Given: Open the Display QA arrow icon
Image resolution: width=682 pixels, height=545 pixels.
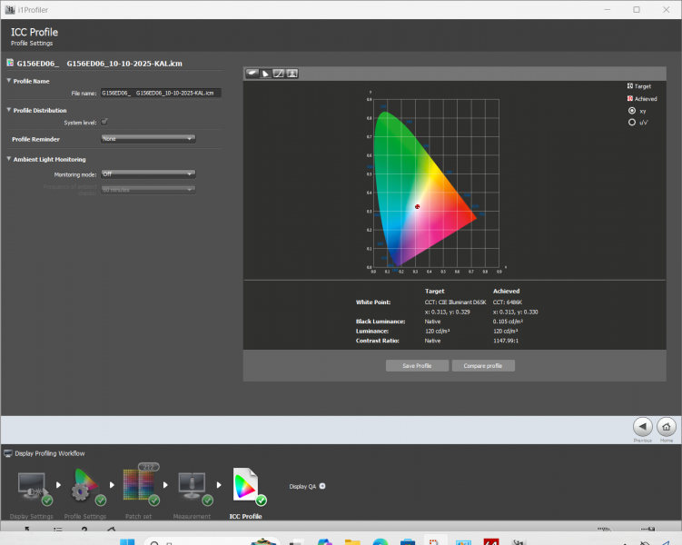Looking at the screenshot, I should 322,486.
